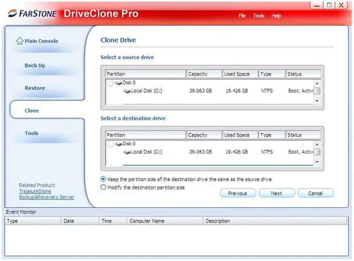
Task: Click NTFS type value in destination list
Action: coord(267,152)
